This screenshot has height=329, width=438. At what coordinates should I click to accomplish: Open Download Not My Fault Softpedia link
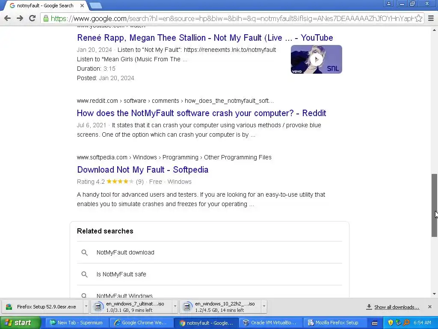pyautogui.click(x=143, y=170)
